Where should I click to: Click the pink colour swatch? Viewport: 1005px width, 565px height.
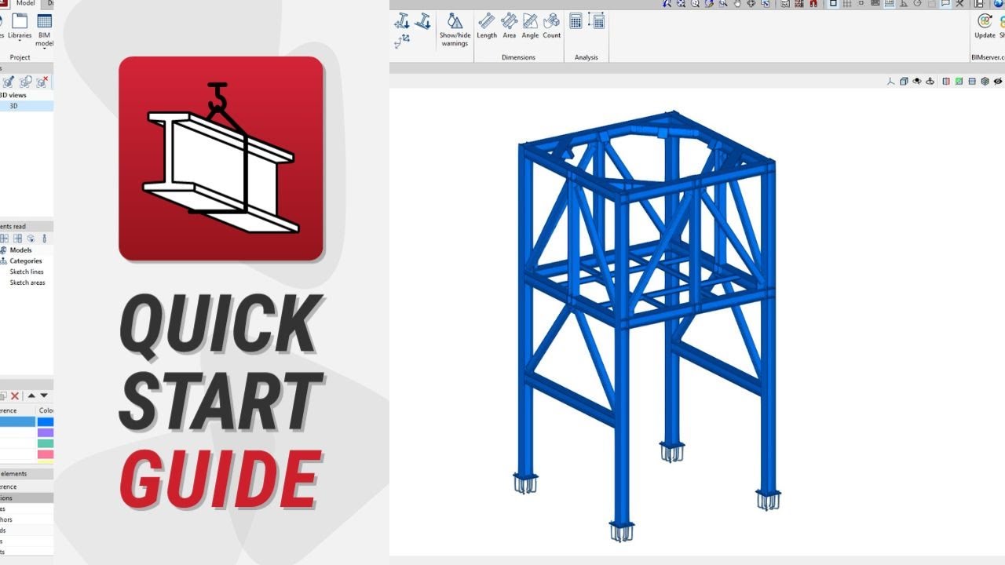[46, 455]
